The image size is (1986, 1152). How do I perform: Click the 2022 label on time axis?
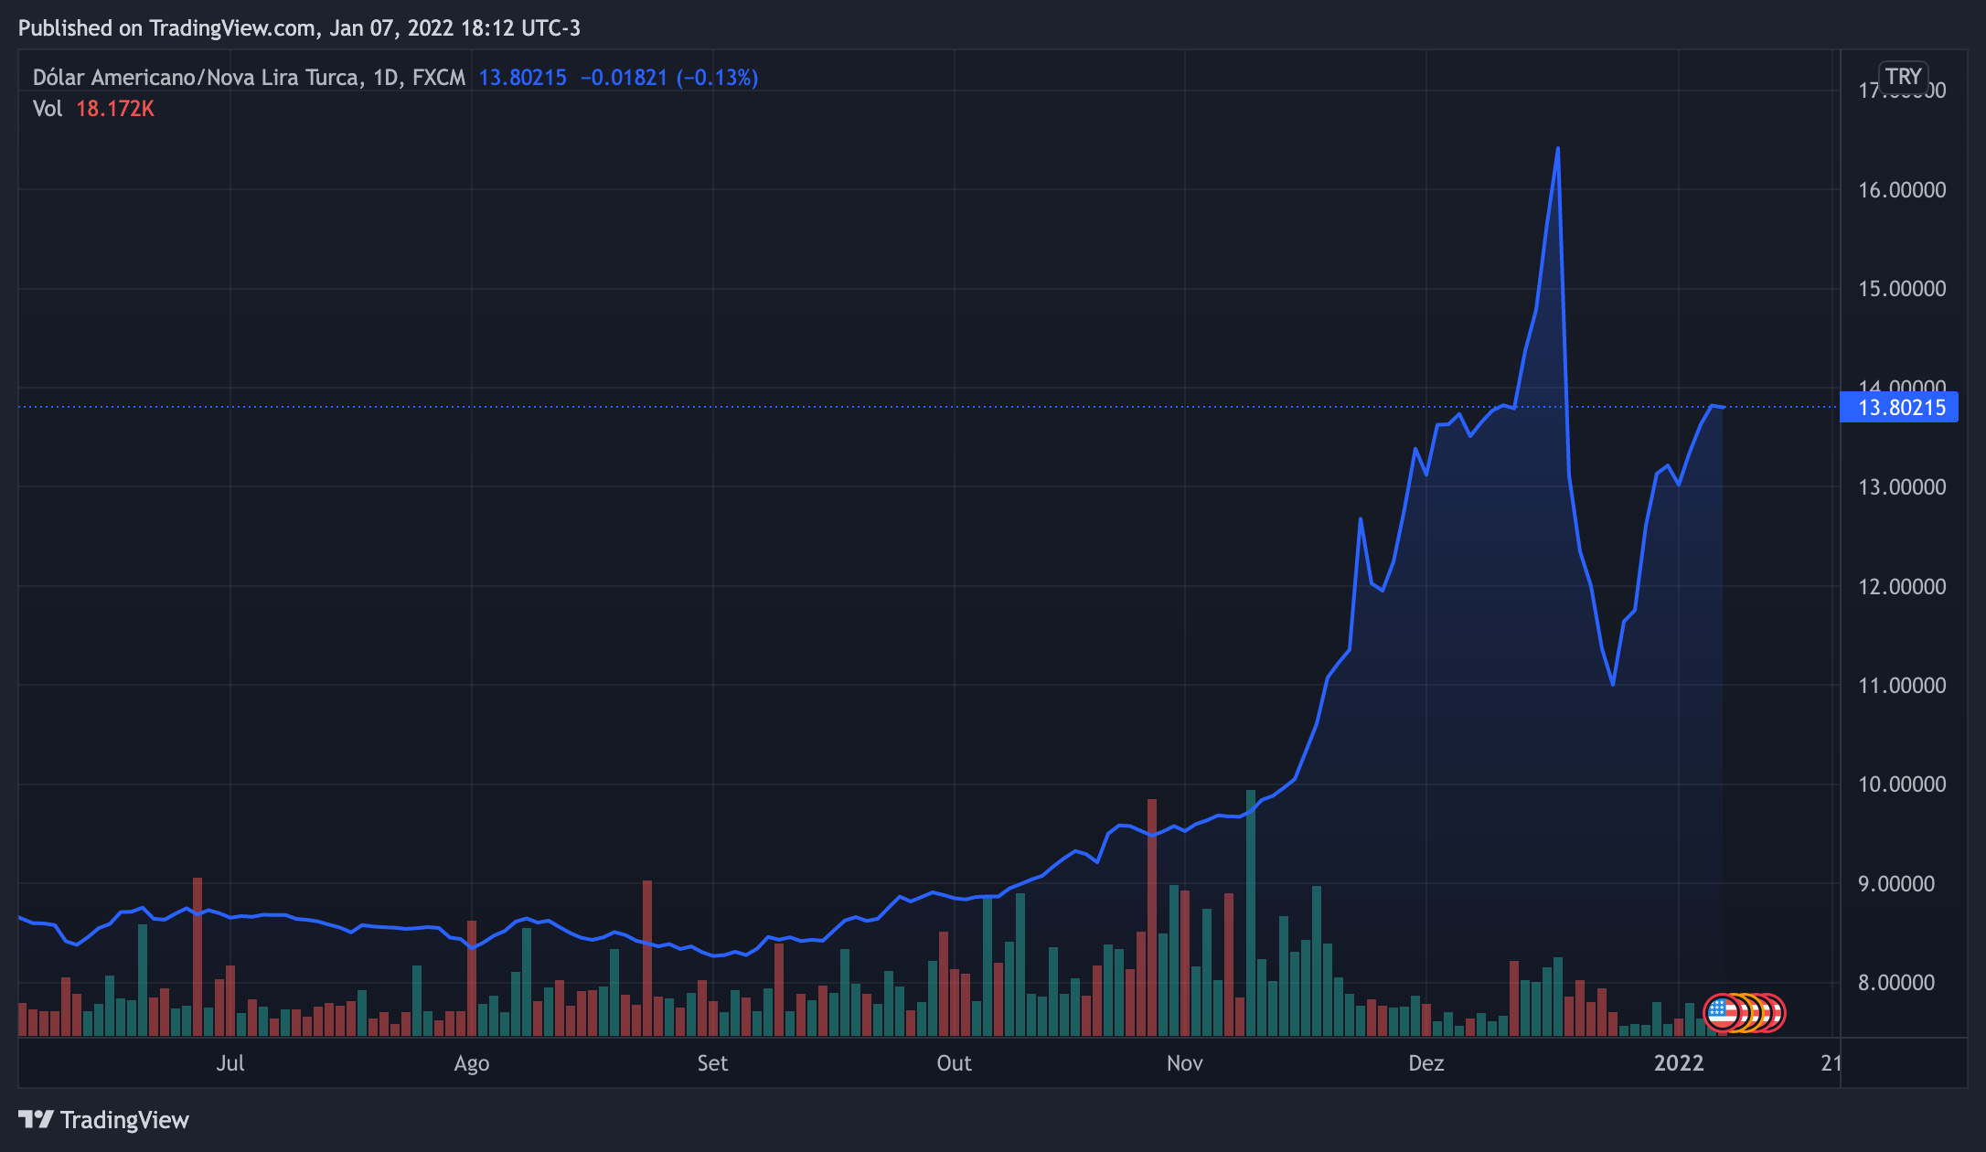pyautogui.click(x=1679, y=1062)
